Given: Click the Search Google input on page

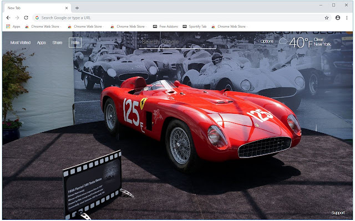Looking at the screenshot, I should coord(177,42).
